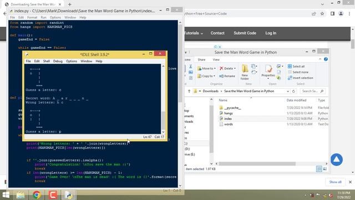Open the Delete dropdown arrow in Explorer
This screenshot has width=355, height=200.
(235, 68)
